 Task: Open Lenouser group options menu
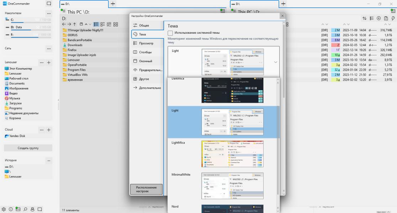tap(42, 62)
